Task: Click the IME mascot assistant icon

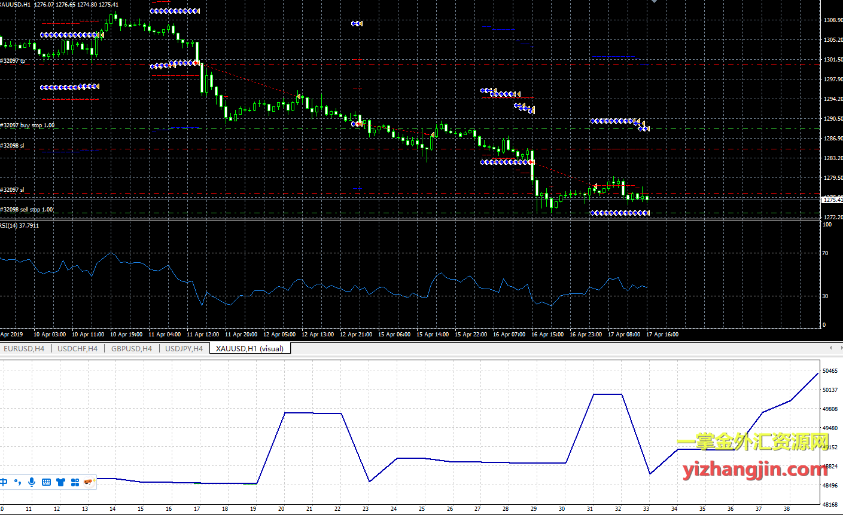Action: (89, 482)
